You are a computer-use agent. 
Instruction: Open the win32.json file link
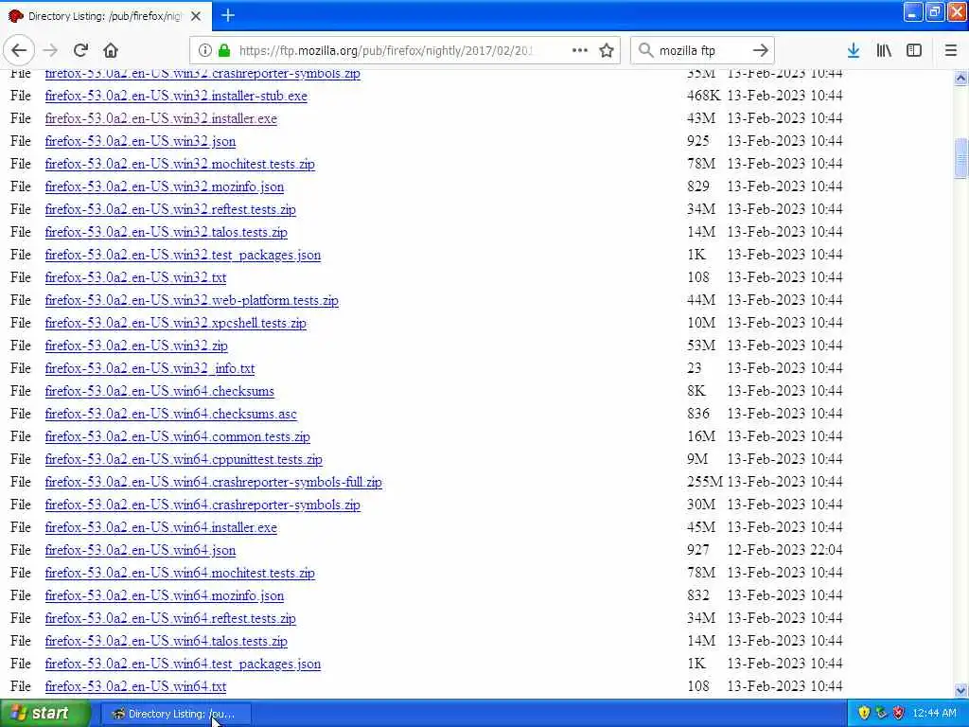click(x=140, y=142)
